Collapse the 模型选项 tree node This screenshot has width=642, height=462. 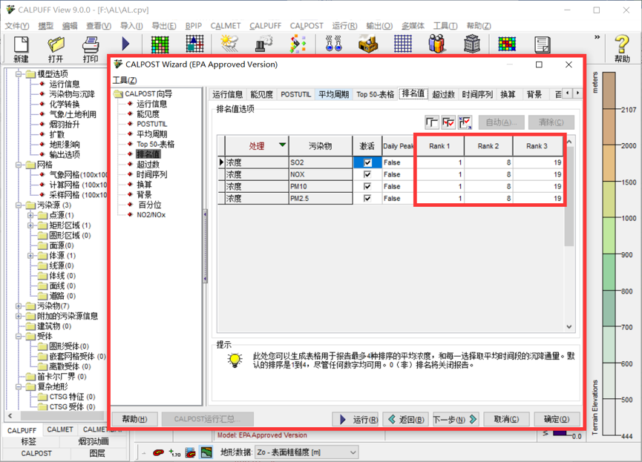tap(19, 74)
